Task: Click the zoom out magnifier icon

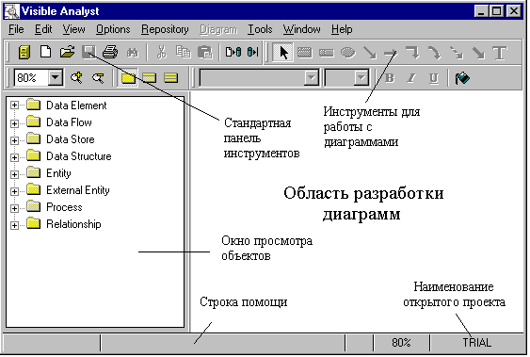Action: point(98,78)
